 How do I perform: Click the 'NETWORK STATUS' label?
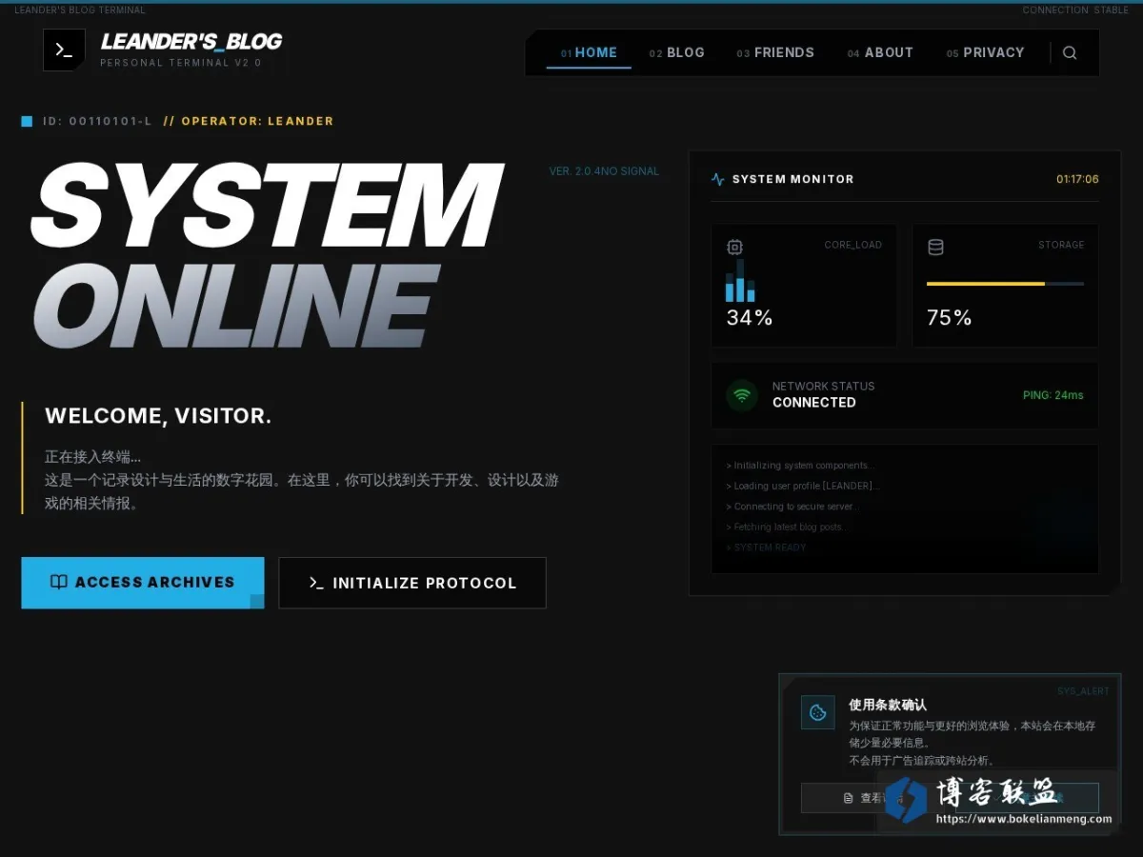[823, 387]
